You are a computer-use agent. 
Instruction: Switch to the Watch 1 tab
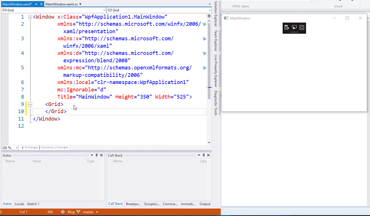[x=33, y=204]
